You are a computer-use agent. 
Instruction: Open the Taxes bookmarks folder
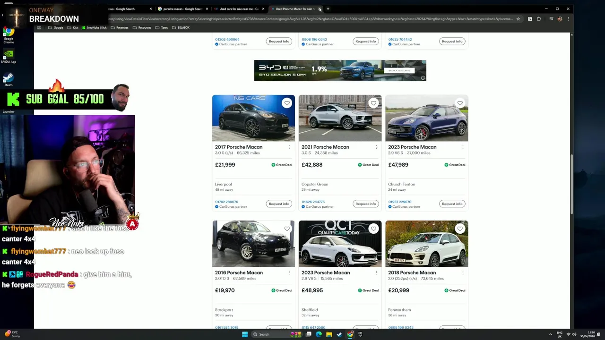[162, 28]
